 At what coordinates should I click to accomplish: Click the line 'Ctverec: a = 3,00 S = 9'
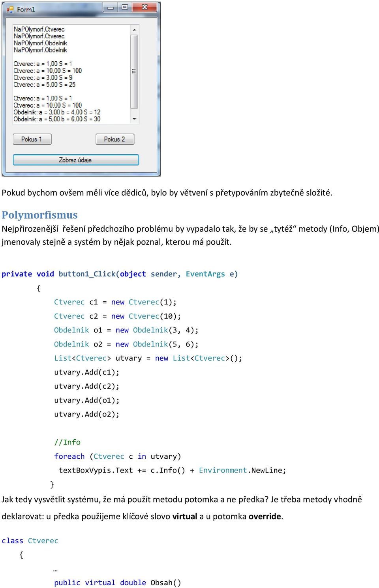[43, 78]
